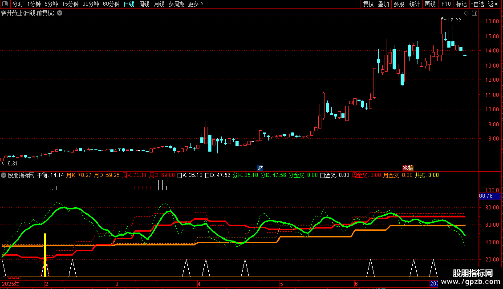The height and width of the screenshot is (289, 503).
Task: Click the 平衡: 14.14 value
Action: (x=50, y=175)
